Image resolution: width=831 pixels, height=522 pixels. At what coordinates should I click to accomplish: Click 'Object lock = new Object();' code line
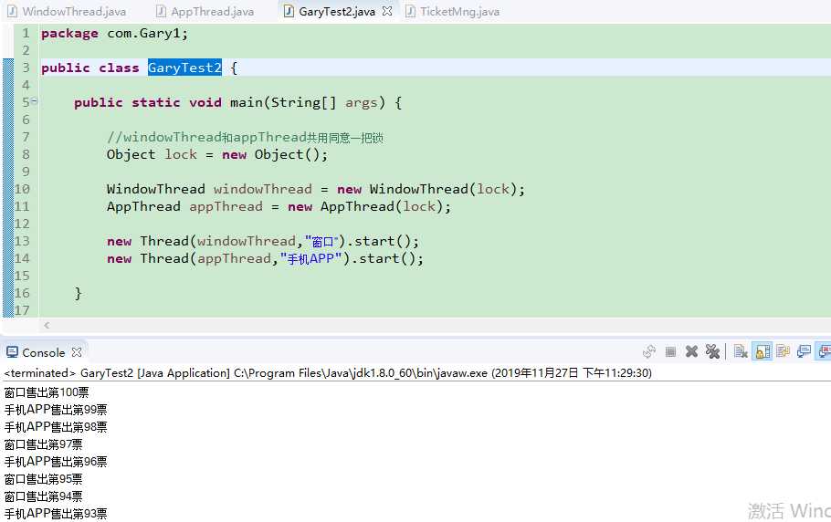217,154
